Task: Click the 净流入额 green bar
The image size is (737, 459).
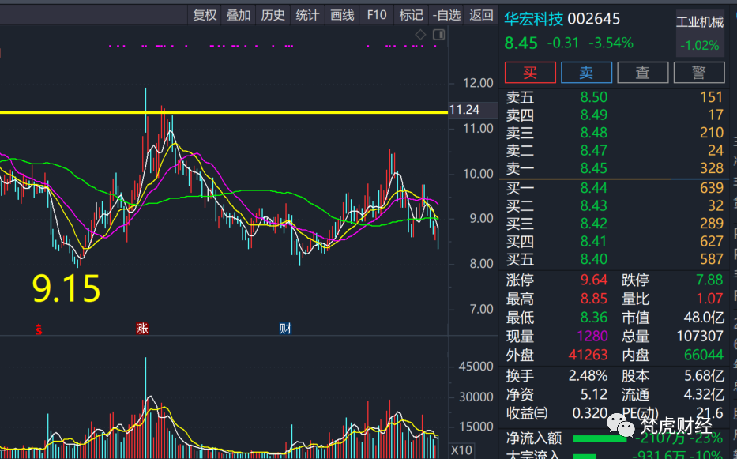Action: point(600,439)
